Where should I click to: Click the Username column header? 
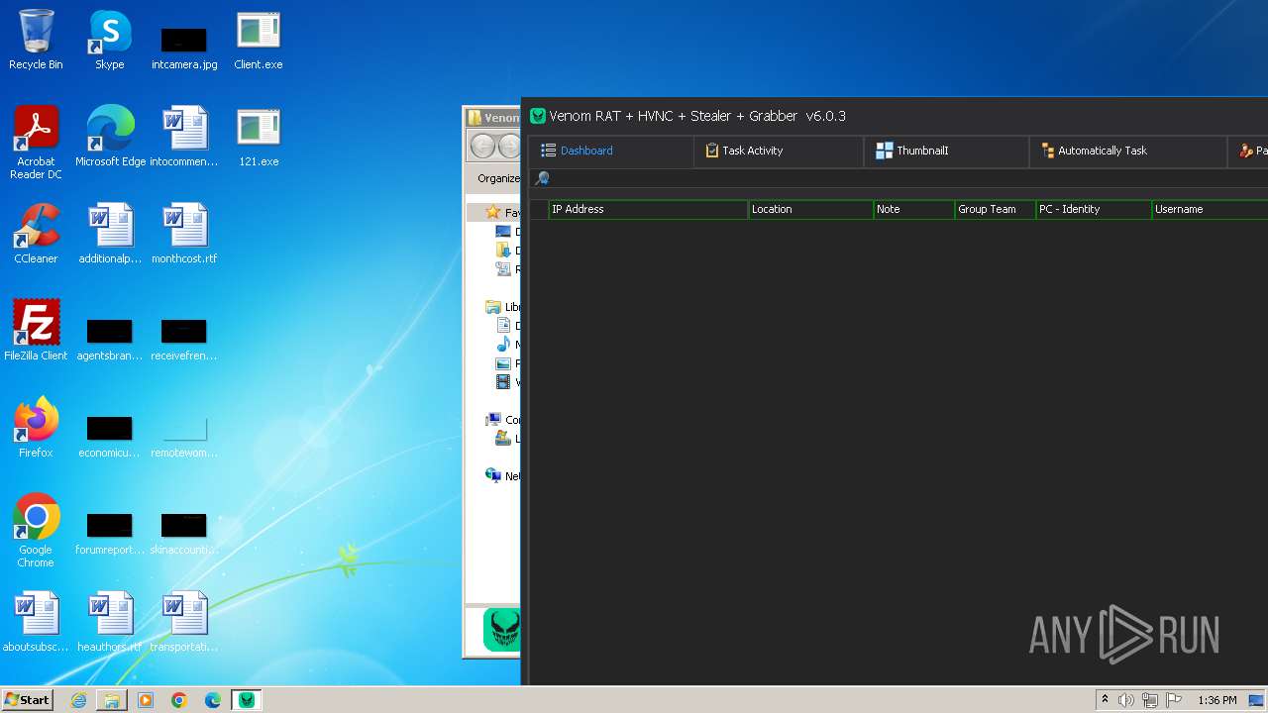coord(1210,209)
